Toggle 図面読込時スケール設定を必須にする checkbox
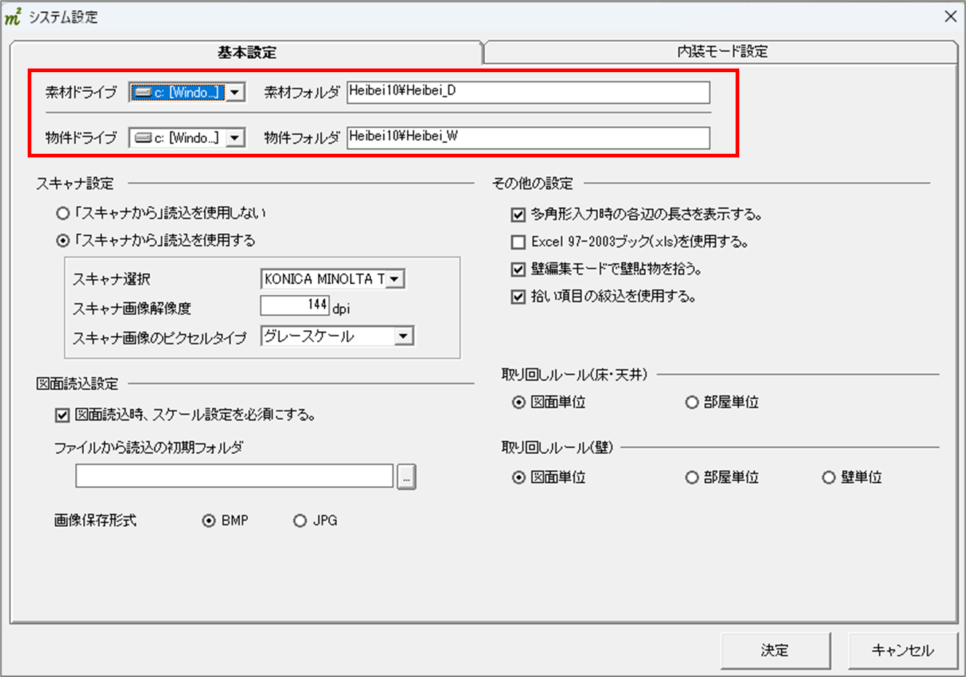This screenshot has width=966, height=677. tap(63, 415)
